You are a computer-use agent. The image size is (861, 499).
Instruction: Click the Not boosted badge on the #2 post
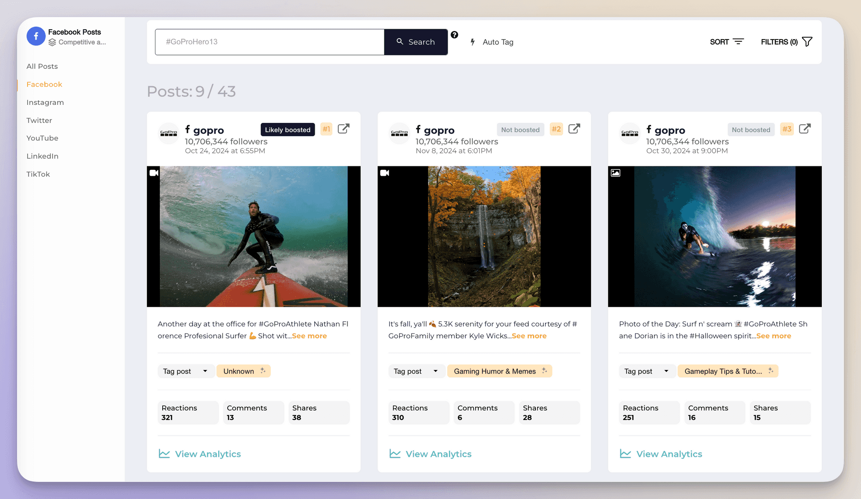(x=520, y=129)
